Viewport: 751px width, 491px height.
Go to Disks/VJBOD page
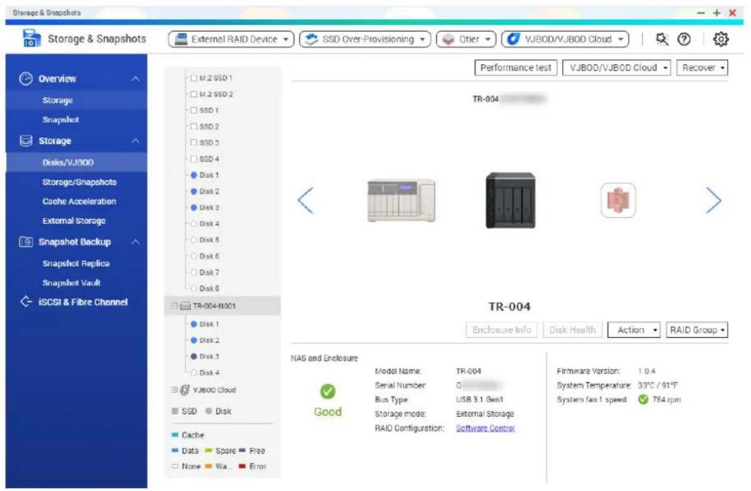click(x=68, y=162)
